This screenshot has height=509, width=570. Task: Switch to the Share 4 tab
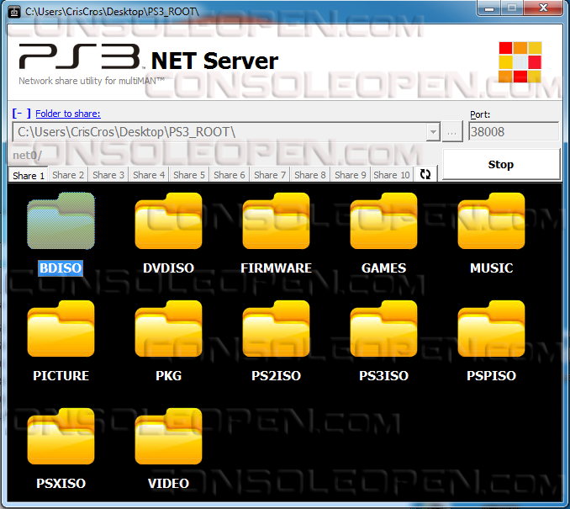149,175
